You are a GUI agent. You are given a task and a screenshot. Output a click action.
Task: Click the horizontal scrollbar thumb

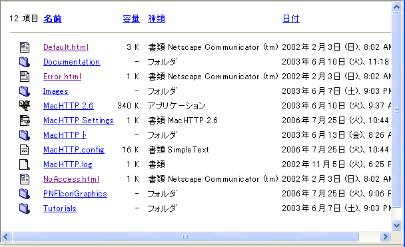[185, 236]
